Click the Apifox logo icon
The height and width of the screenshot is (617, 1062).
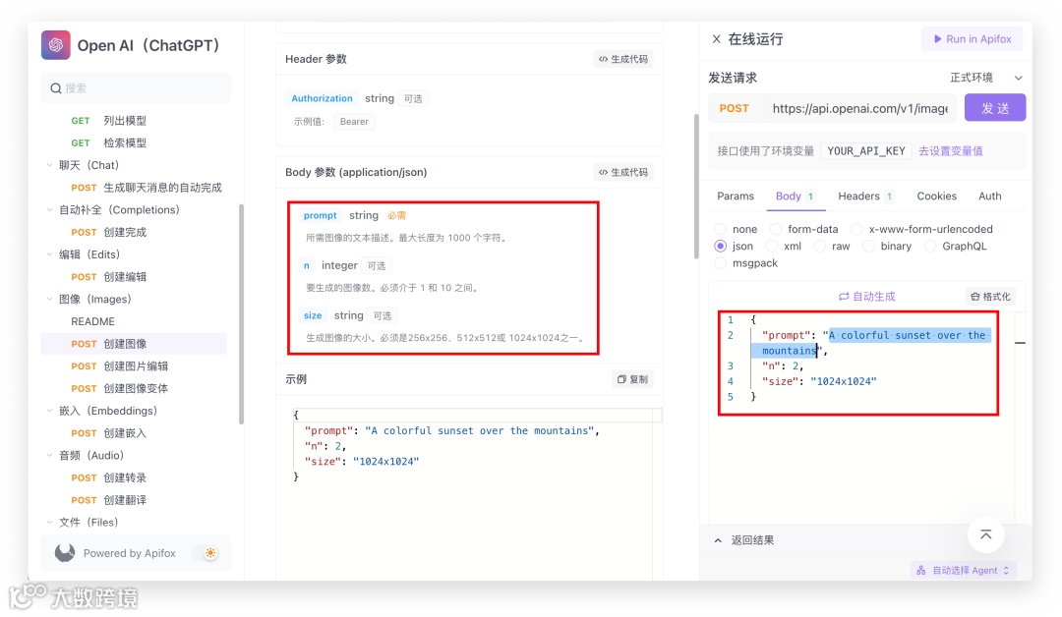[x=65, y=553]
